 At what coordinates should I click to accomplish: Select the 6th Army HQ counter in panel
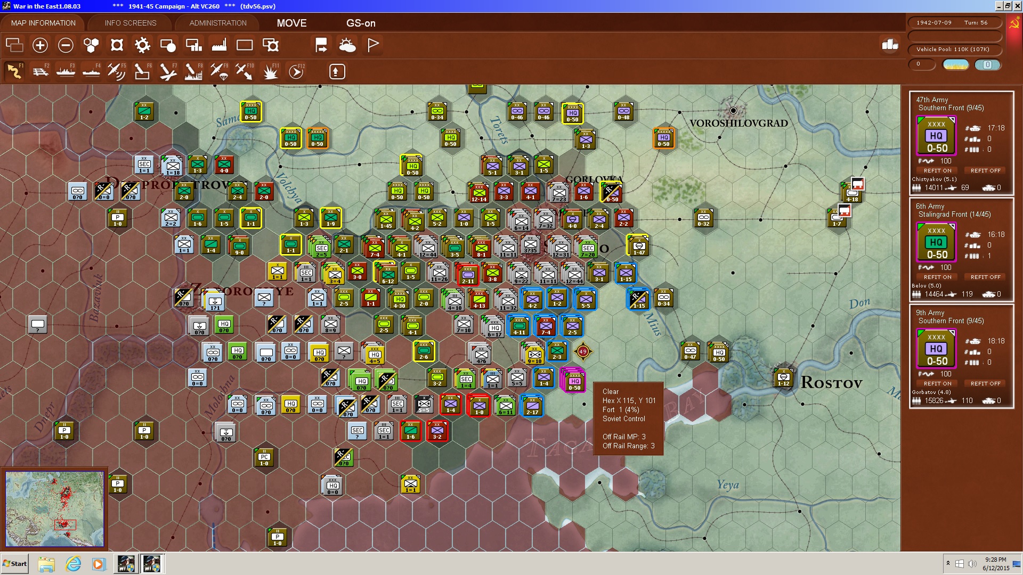[x=936, y=242]
